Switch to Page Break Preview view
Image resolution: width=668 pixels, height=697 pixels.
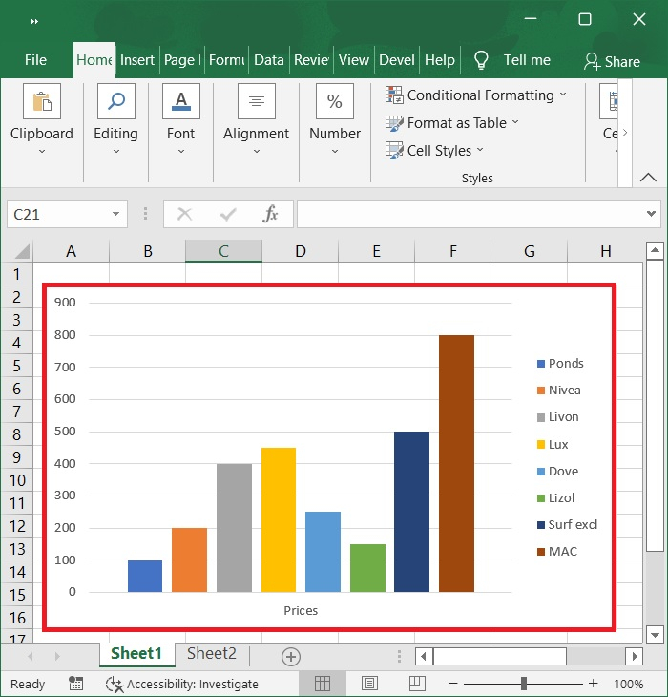point(417,684)
